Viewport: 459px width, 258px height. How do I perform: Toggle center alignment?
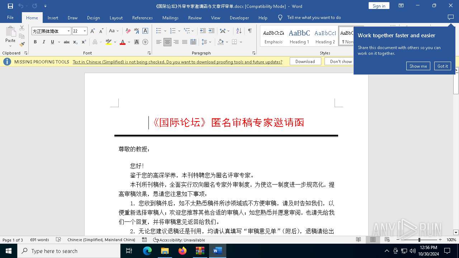click(x=167, y=42)
